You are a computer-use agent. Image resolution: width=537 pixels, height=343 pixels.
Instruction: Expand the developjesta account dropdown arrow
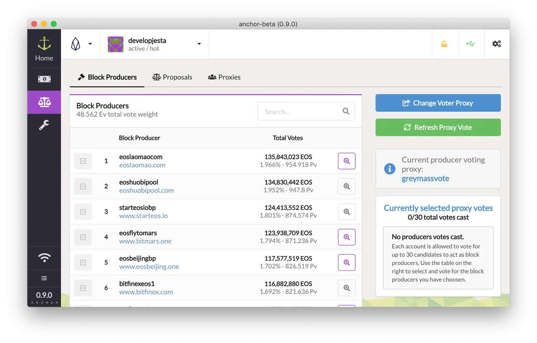coord(199,44)
